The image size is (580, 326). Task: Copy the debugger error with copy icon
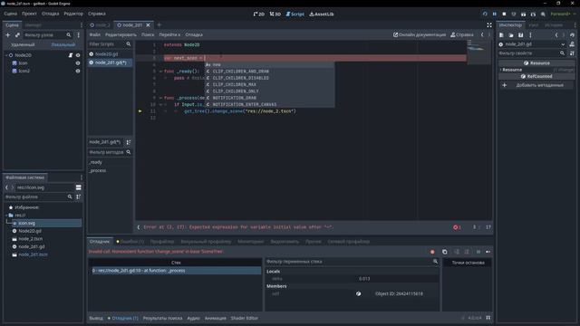coord(445,252)
